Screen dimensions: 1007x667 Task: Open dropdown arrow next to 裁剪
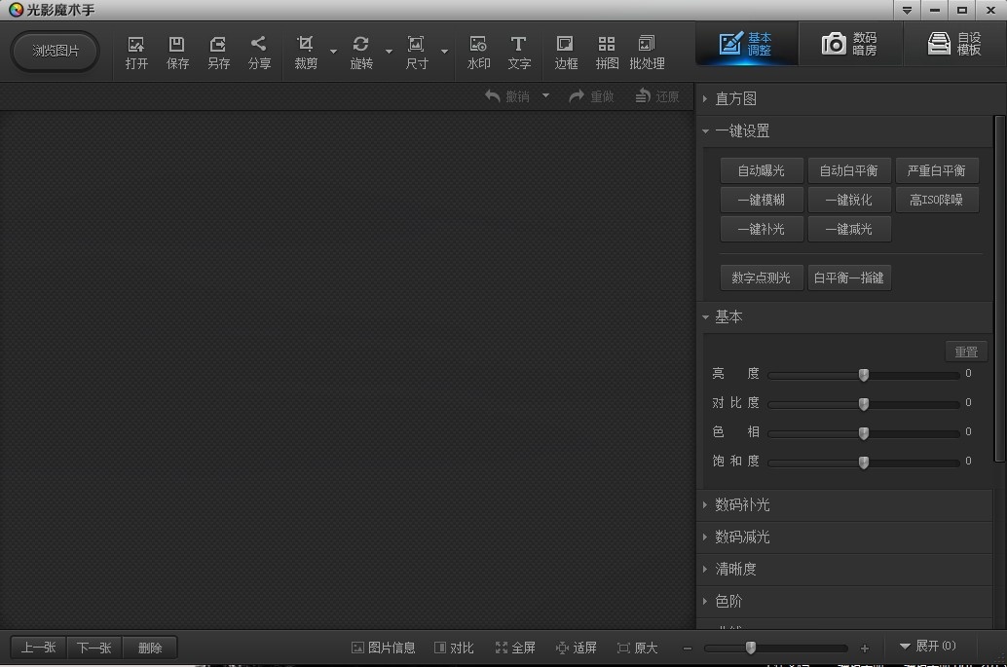click(x=333, y=52)
